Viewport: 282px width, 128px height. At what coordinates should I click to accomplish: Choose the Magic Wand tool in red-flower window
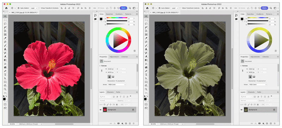click(x=5, y=27)
